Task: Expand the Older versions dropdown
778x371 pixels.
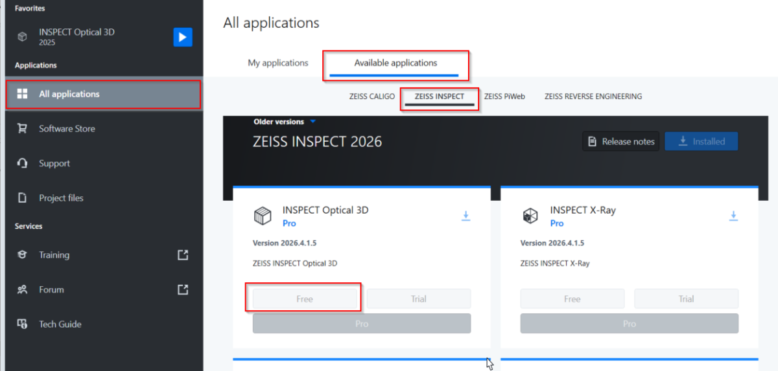Action: [284, 122]
